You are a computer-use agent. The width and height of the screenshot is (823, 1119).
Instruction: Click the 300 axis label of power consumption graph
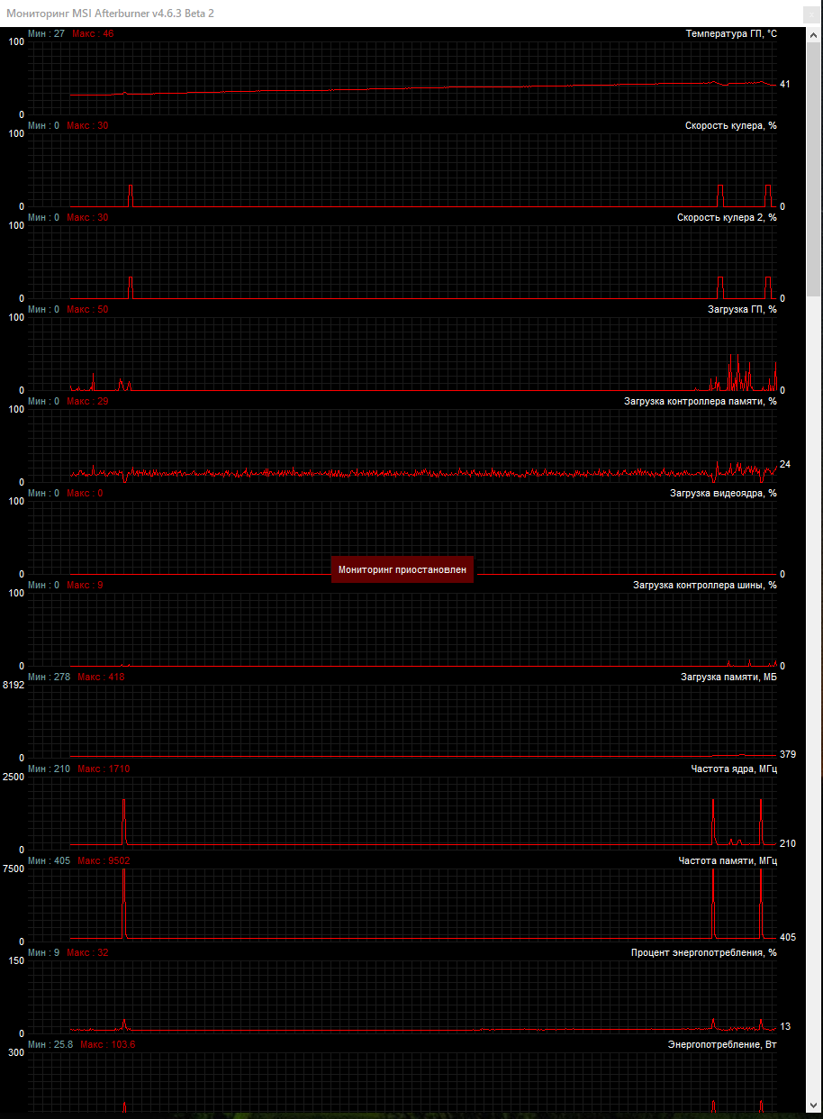(x=16, y=1052)
